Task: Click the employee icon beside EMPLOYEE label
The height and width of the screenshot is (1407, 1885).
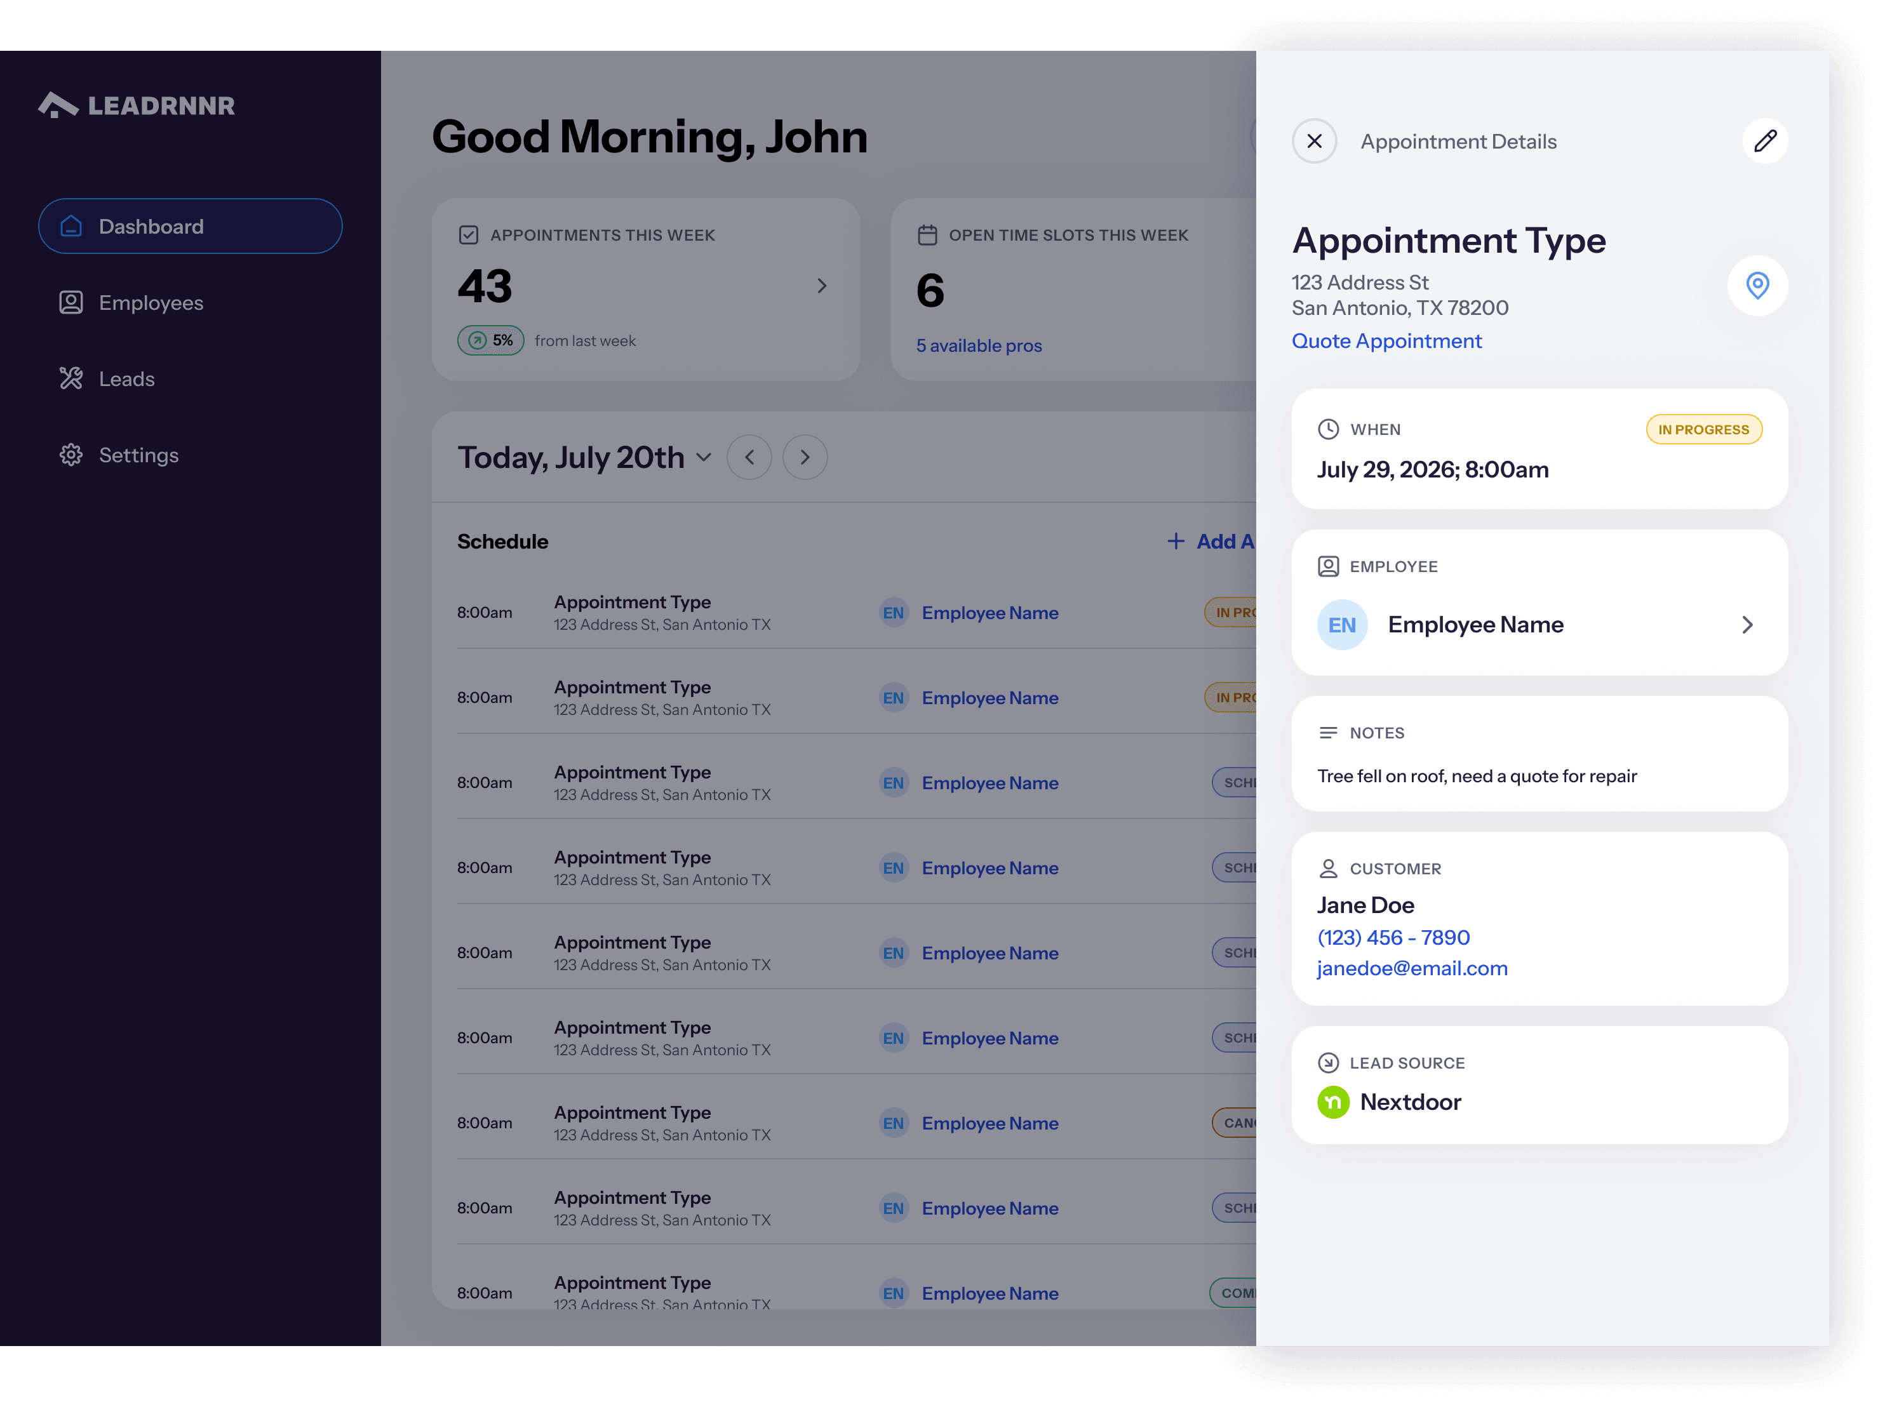Action: pos(1327,566)
